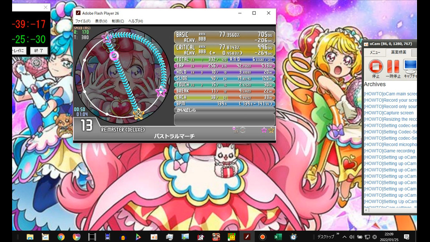Expand hidden tray icons with the caret

coord(344,237)
